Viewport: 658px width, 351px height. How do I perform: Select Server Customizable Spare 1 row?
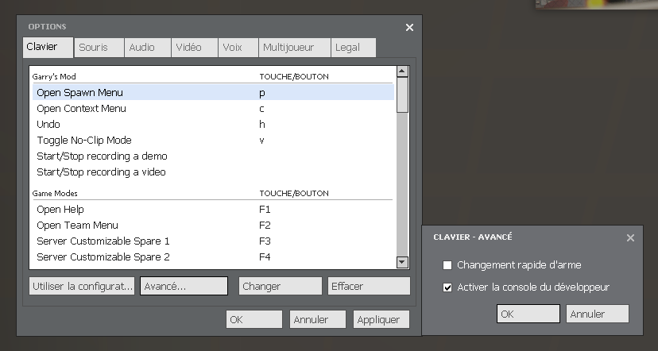click(x=213, y=241)
